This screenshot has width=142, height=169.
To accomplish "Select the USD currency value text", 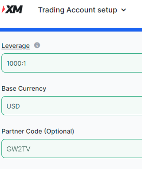I will pos(13,106).
